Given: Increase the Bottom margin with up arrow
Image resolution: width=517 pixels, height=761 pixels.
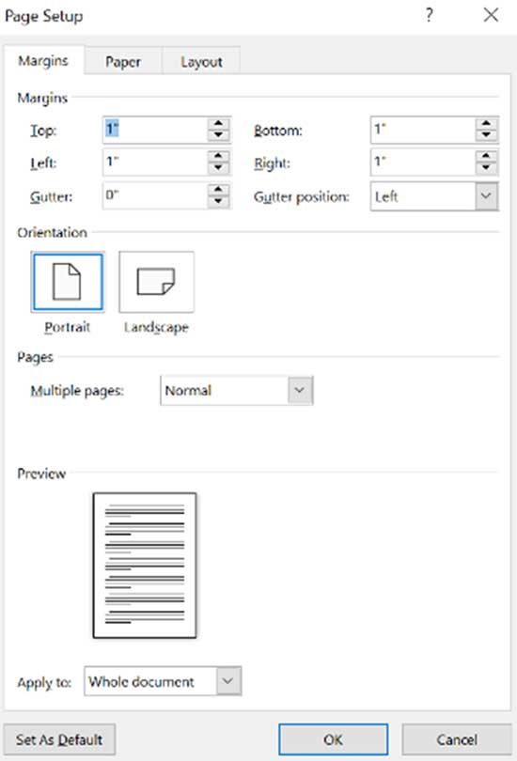Looking at the screenshot, I should (486, 123).
